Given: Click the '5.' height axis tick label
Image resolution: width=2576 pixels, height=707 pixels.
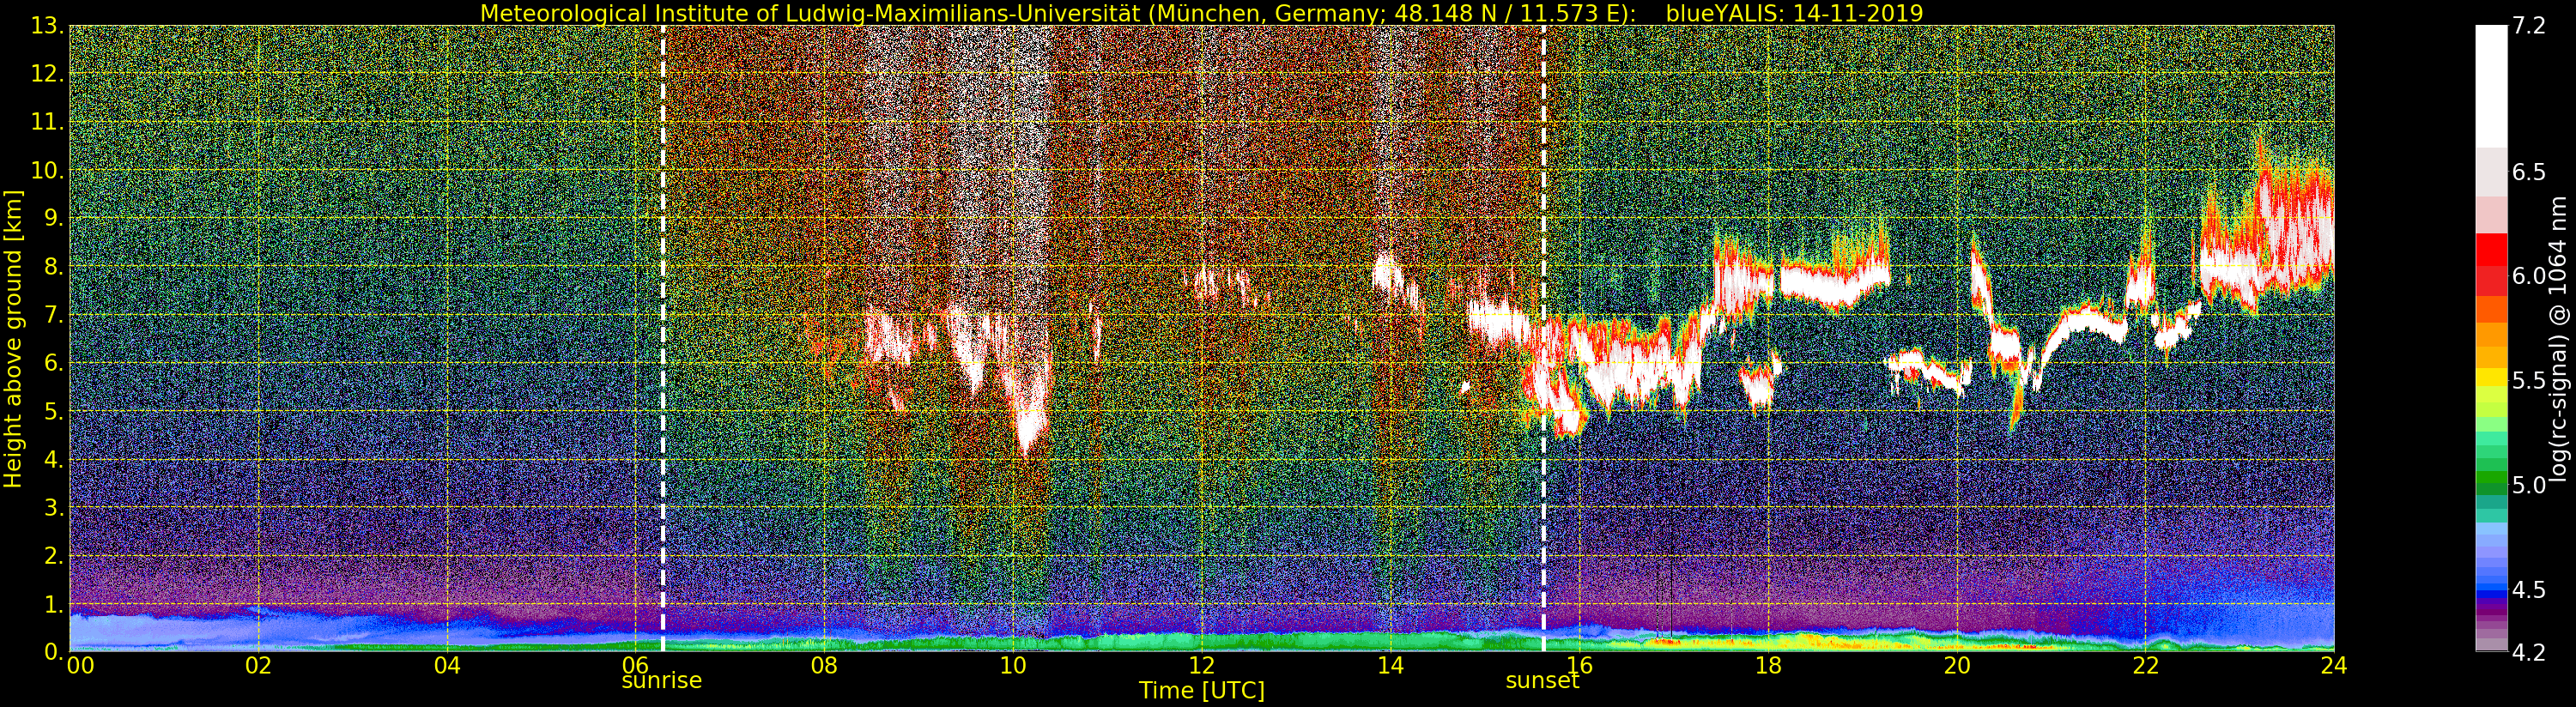Looking at the screenshot, I should click(x=54, y=411).
